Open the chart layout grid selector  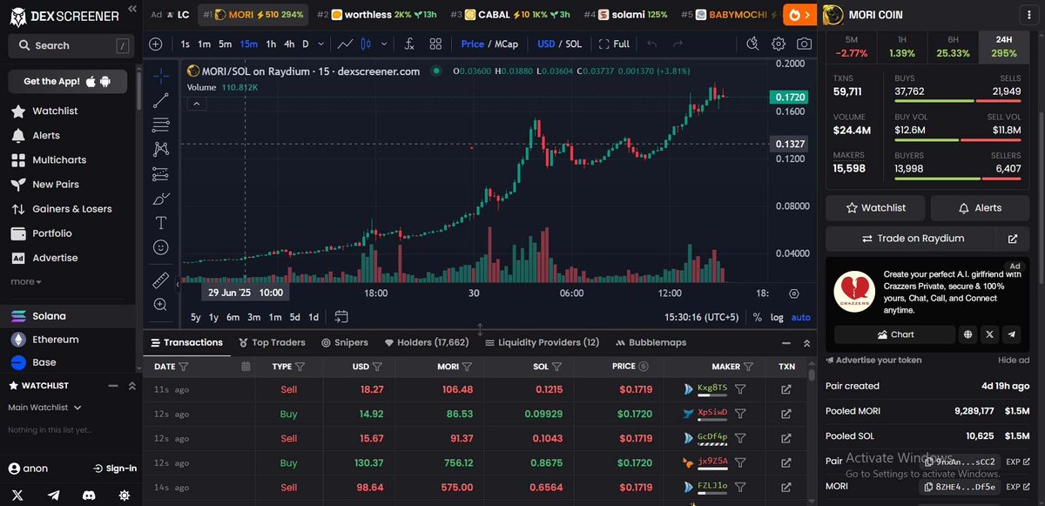coord(435,44)
